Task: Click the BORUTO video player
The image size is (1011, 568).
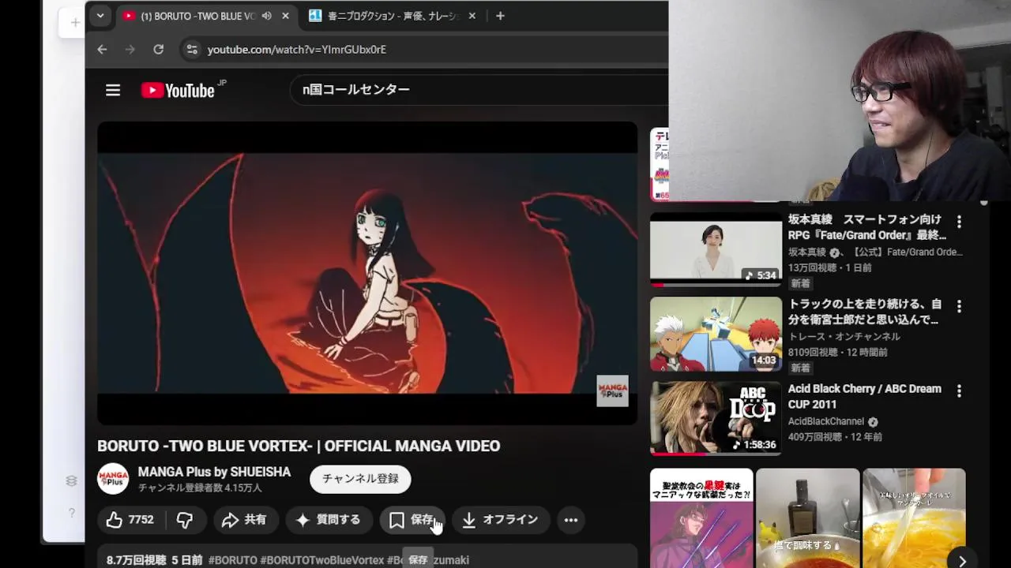Action: (x=367, y=273)
